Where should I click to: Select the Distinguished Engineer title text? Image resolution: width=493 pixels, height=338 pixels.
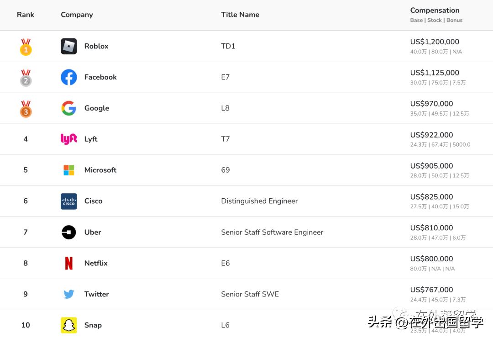259,201
